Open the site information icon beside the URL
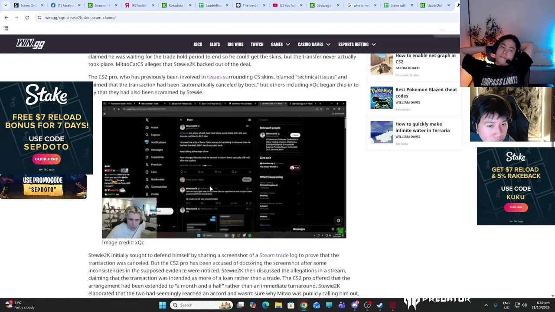 [x=39, y=18]
